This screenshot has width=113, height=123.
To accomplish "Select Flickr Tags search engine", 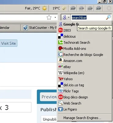I will (x=84, y=91).
